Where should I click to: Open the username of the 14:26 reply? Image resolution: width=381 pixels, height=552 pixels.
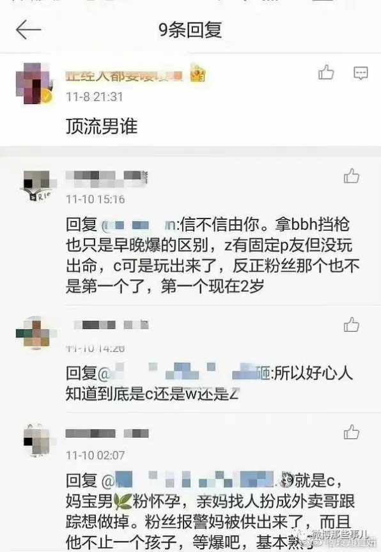click(111, 325)
